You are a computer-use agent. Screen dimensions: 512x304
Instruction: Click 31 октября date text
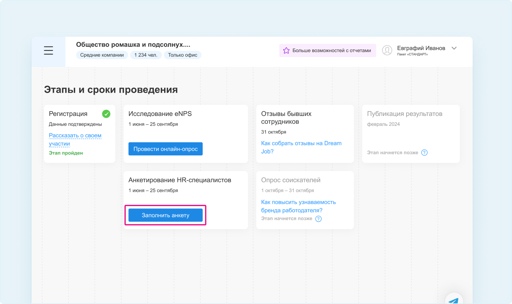coord(274,132)
